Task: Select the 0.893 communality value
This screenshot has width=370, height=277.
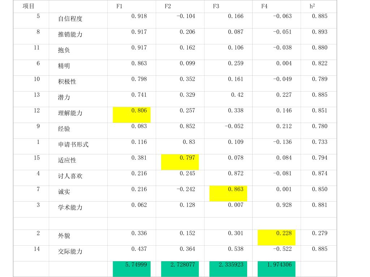Action: coord(319,32)
